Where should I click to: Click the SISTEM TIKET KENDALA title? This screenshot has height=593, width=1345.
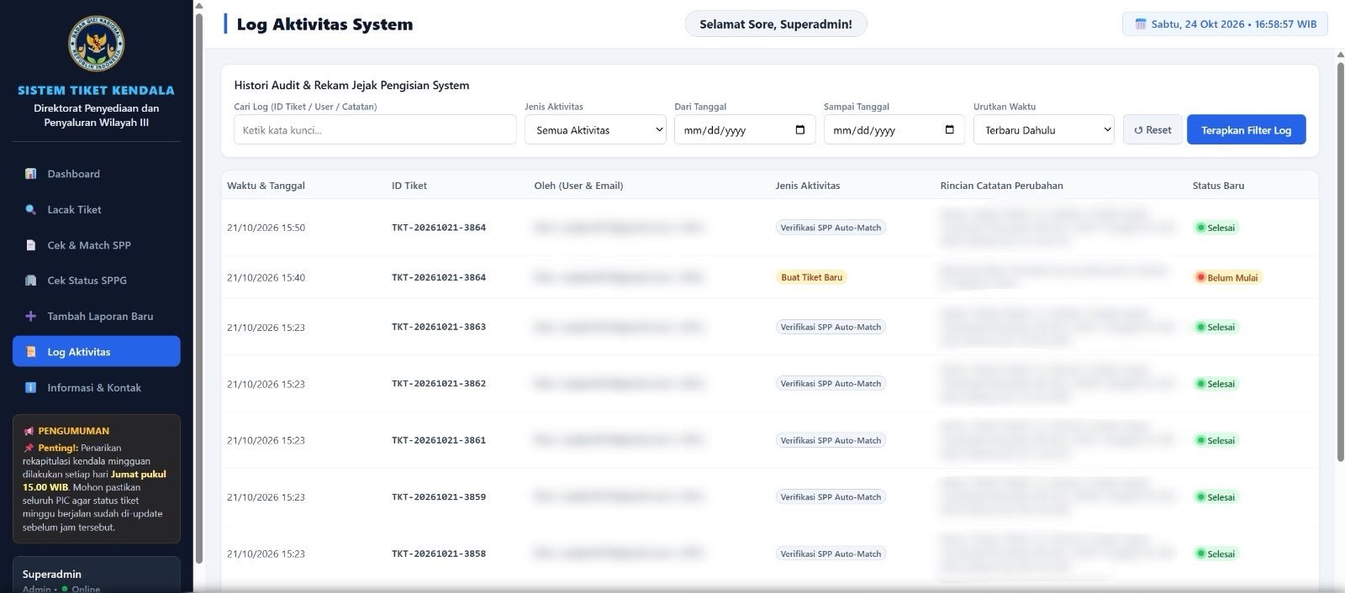(96, 91)
